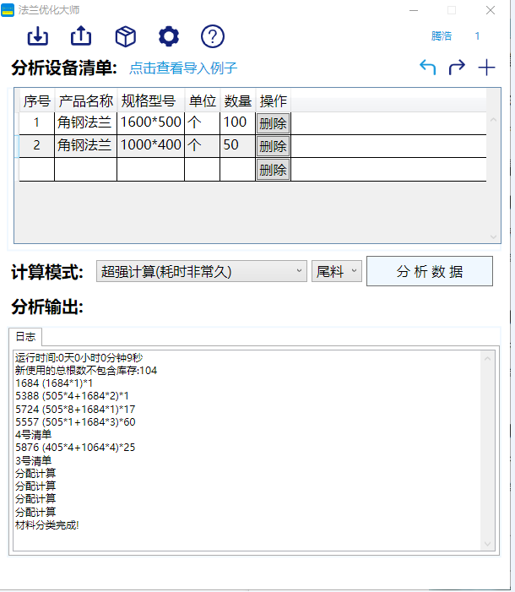Open the 3D box package icon
This screenshot has height=592, width=515.
[x=126, y=36]
